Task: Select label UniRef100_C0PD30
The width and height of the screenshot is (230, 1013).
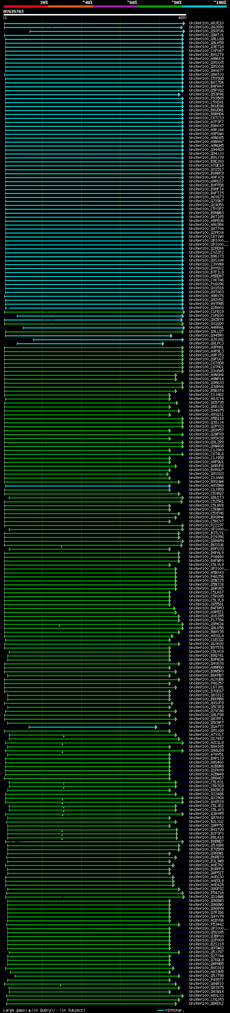Action: pos(206,316)
